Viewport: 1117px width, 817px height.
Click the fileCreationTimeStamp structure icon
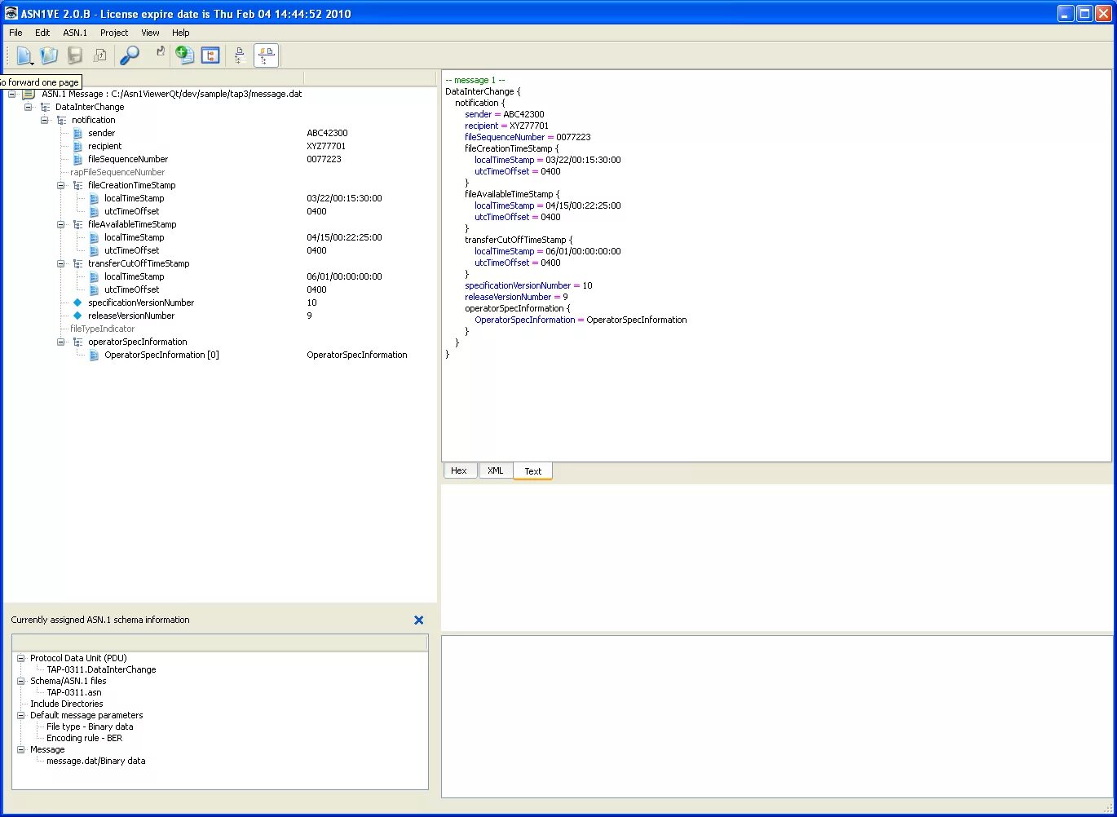click(77, 185)
